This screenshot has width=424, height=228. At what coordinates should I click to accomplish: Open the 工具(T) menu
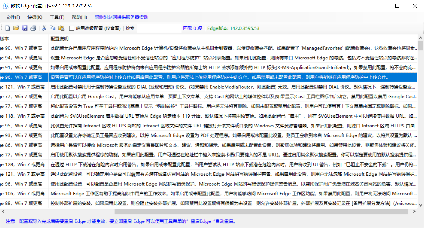click(57, 17)
